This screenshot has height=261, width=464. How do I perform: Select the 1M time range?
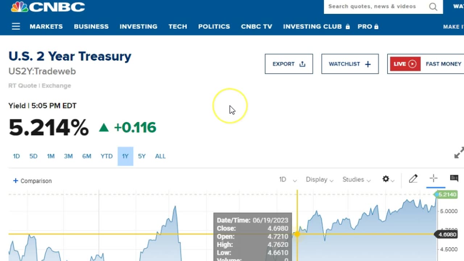(x=51, y=156)
